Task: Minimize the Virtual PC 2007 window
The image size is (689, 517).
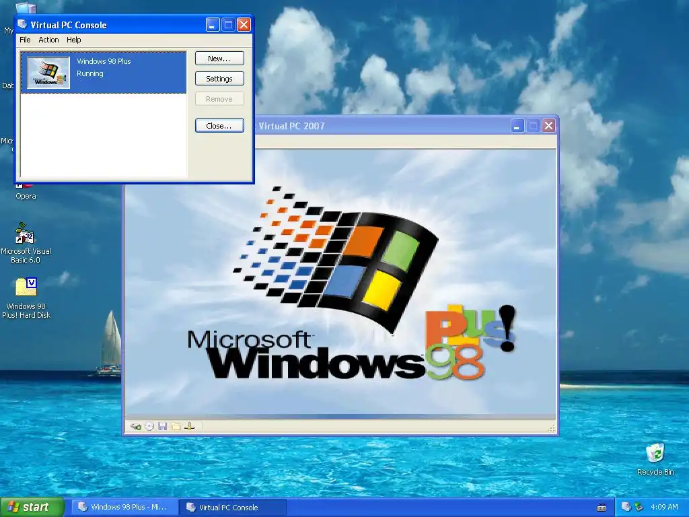Action: (517, 126)
